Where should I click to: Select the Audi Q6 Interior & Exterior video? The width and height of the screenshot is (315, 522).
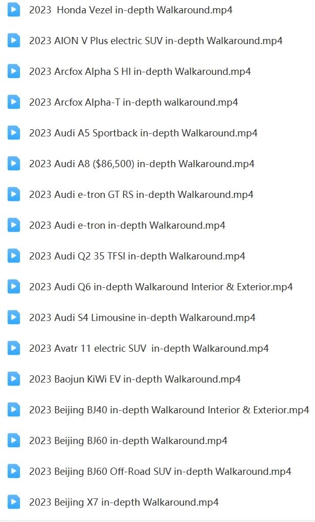tap(161, 287)
